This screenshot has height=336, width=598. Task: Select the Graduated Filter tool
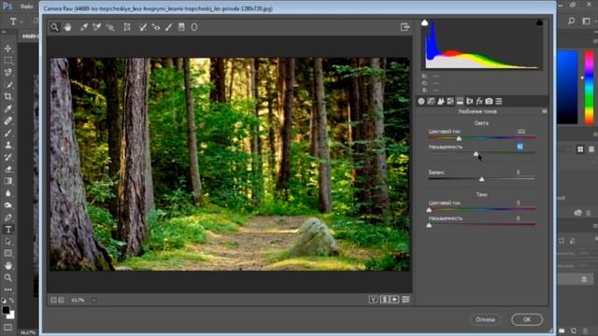pyautogui.click(x=181, y=27)
